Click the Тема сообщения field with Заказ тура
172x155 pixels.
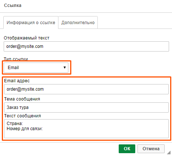coord(86,107)
